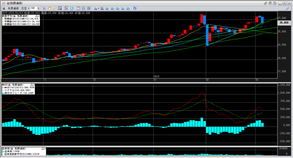Activate the hand pan tool

coord(49,8)
